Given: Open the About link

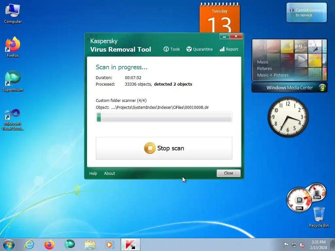Looking at the screenshot, I should pyautogui.click(x=110, y=173).
